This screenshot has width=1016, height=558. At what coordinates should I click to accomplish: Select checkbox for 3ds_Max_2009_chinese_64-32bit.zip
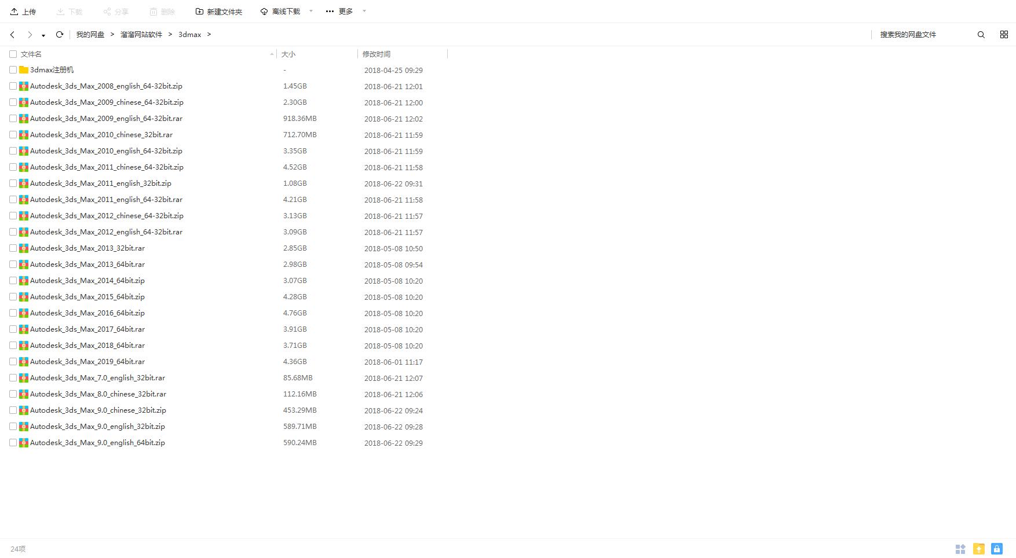13,102
